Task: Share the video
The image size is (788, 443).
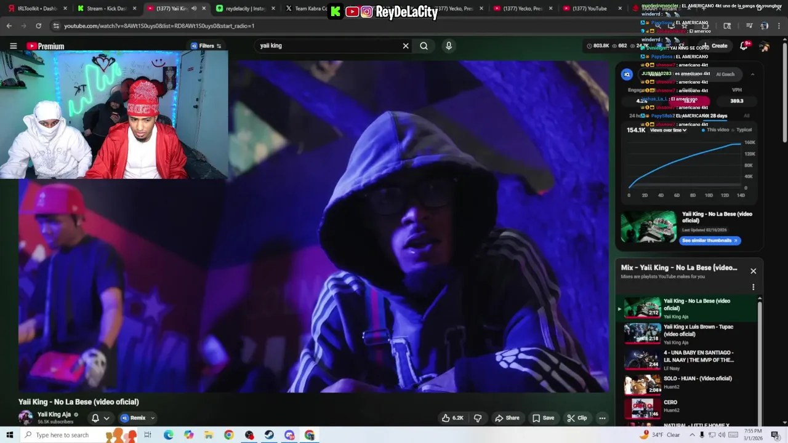Action: (x=507, y=418)
